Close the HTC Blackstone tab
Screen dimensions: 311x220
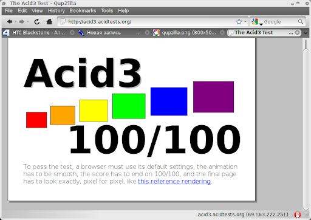pos(72,33)
